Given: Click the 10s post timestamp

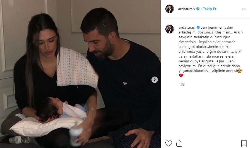Looking at the screenshot, I should (182, 84).
